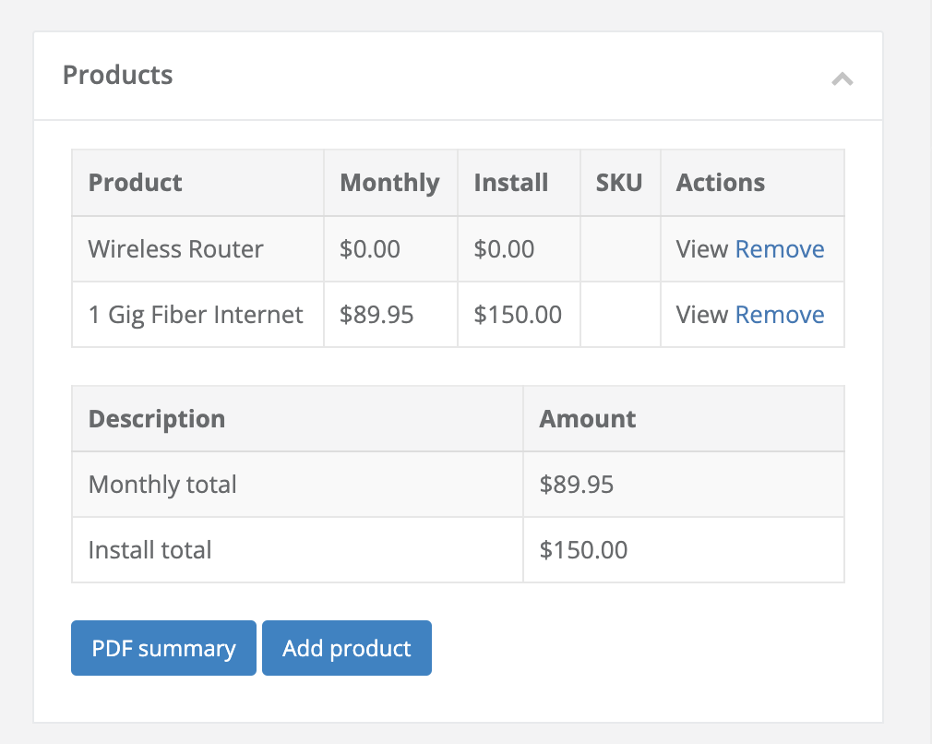Click the Actions column header
This screenshot has width=932, height=744.
click(x=721, y=183)
